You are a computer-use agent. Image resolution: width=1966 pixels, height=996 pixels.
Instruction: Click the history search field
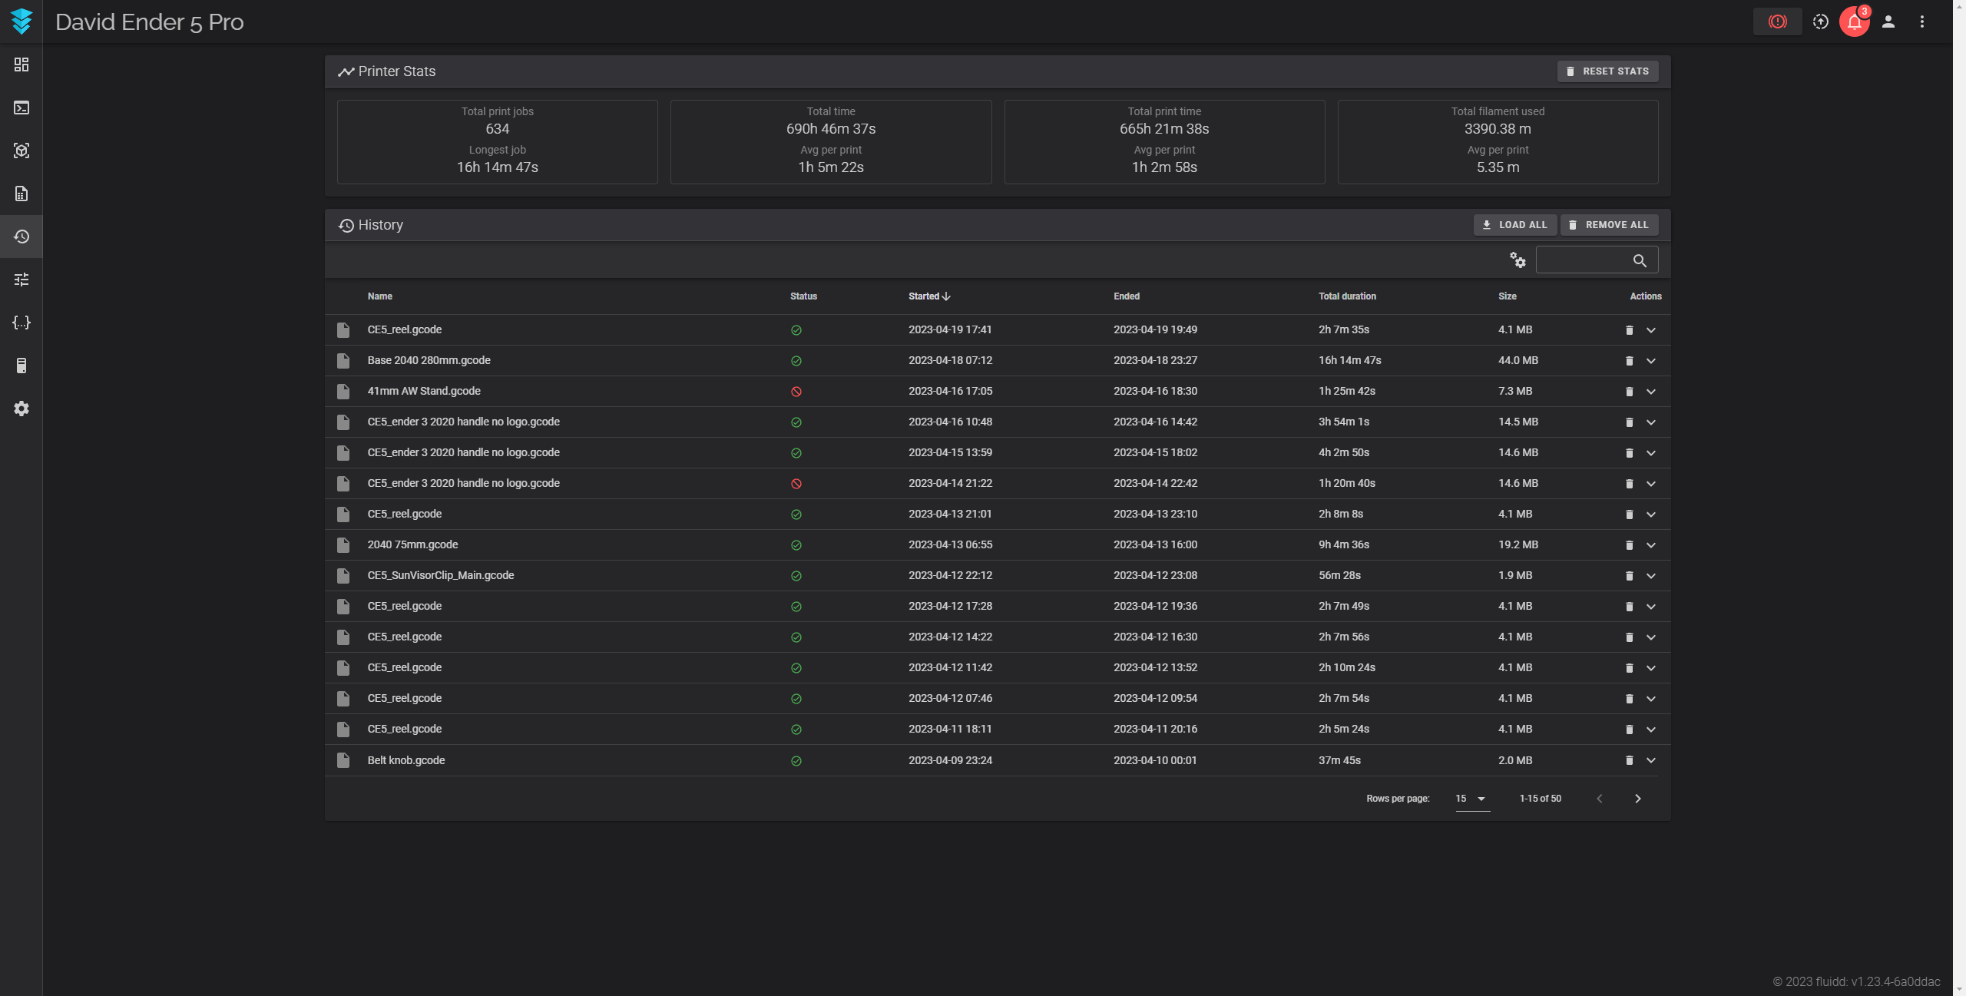(x=1584, y=260)
